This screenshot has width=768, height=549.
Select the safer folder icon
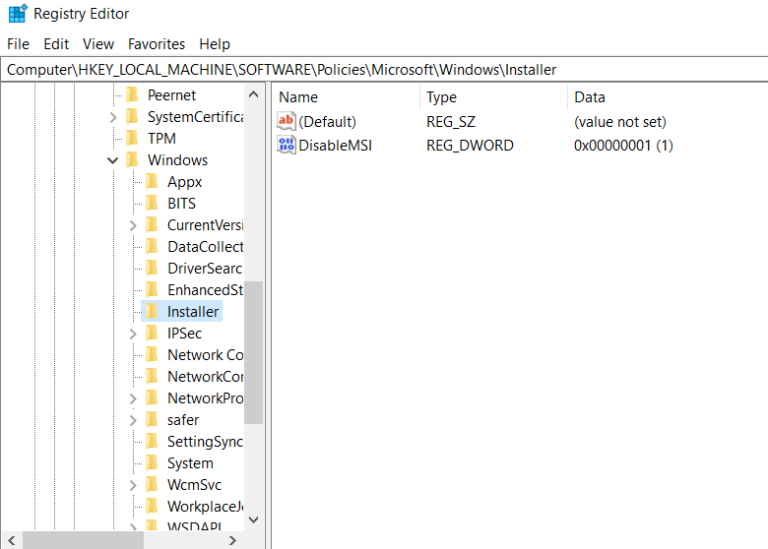[152, 420]
